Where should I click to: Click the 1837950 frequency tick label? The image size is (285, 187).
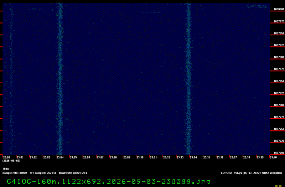279,33
